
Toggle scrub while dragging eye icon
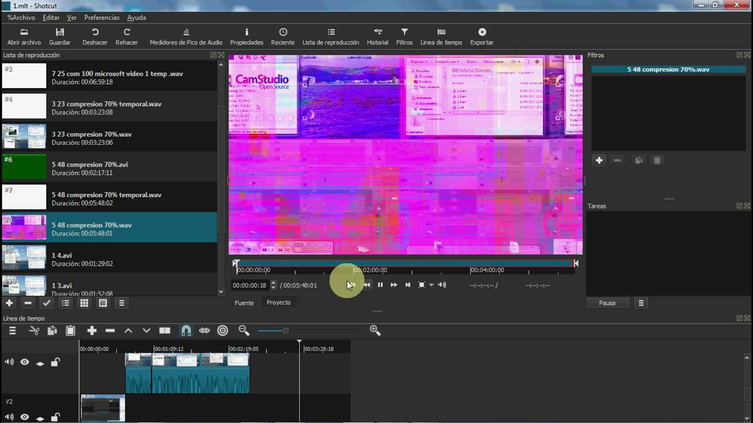[x=204, y=331]
